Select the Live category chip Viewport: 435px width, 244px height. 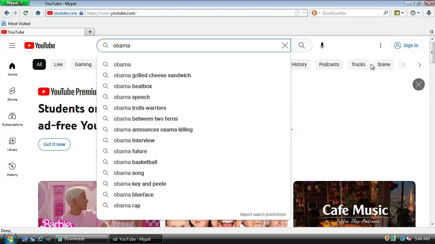tap(58, 64)
